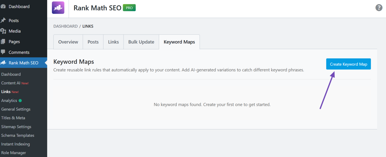
Task: Click the 'No keyword maps found' message
Action: 212,104
